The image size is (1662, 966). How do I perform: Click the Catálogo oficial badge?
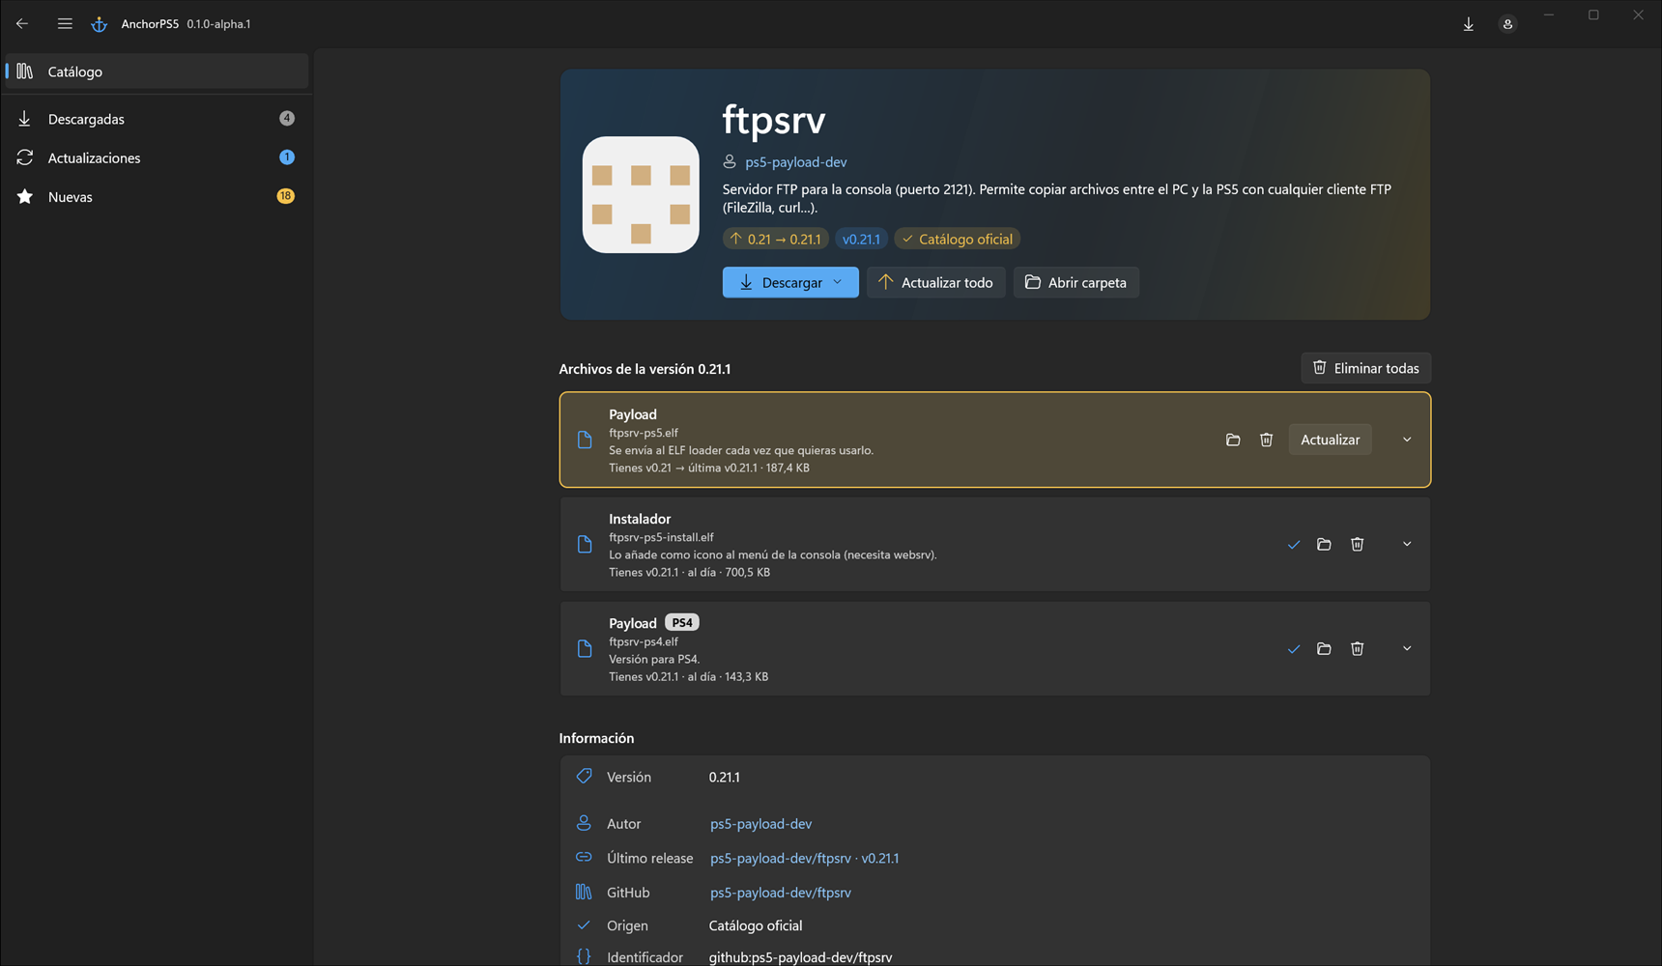coord(957,239)
